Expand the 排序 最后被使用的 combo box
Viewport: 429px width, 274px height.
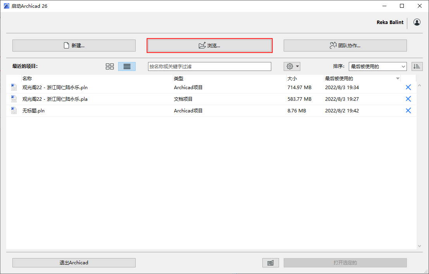[x=377, y=67]
